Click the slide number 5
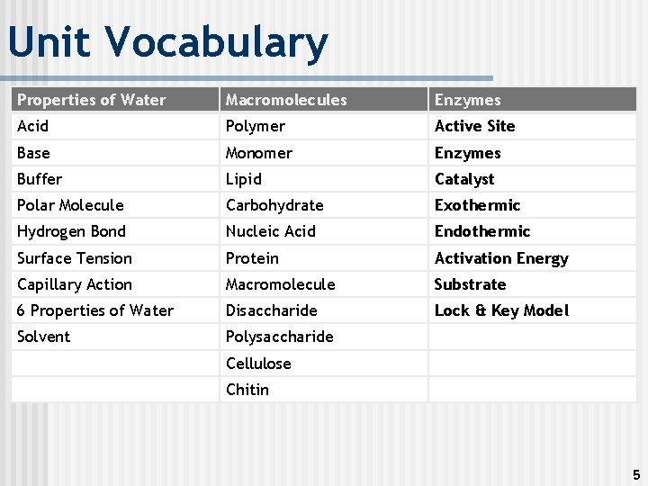Viewport: 648px width, 486px height. click(636, 474)
